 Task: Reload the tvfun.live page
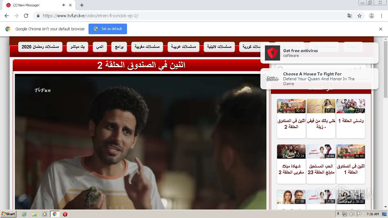point(26,16)
